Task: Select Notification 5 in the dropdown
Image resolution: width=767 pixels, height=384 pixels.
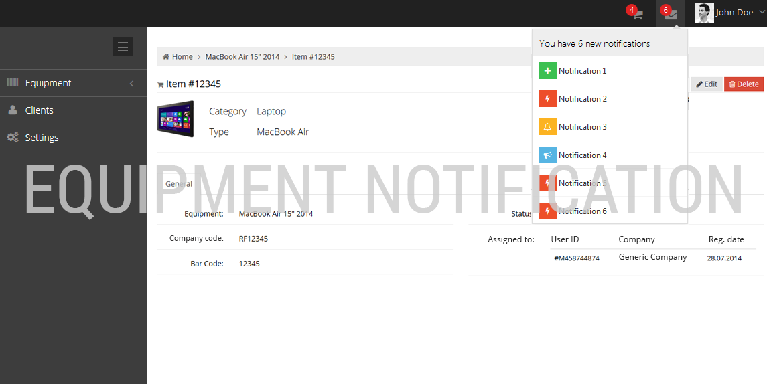Action: [x=582, y=183]
